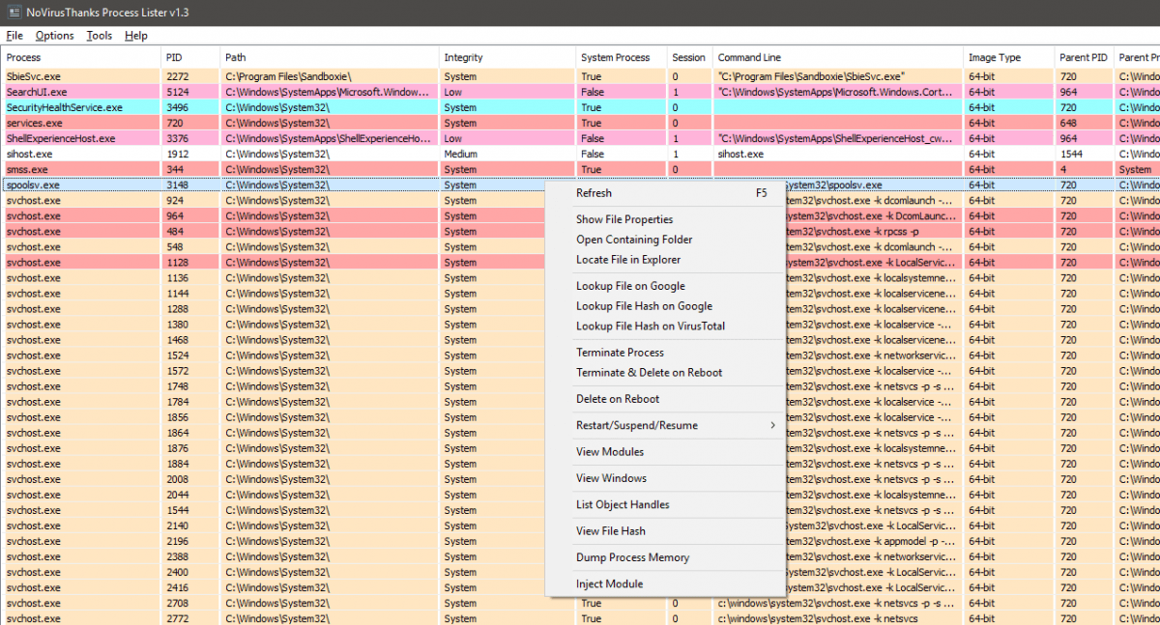Sort by the Integrity column header
Viewport: 1160px width, 625px height.
[464, 58]
